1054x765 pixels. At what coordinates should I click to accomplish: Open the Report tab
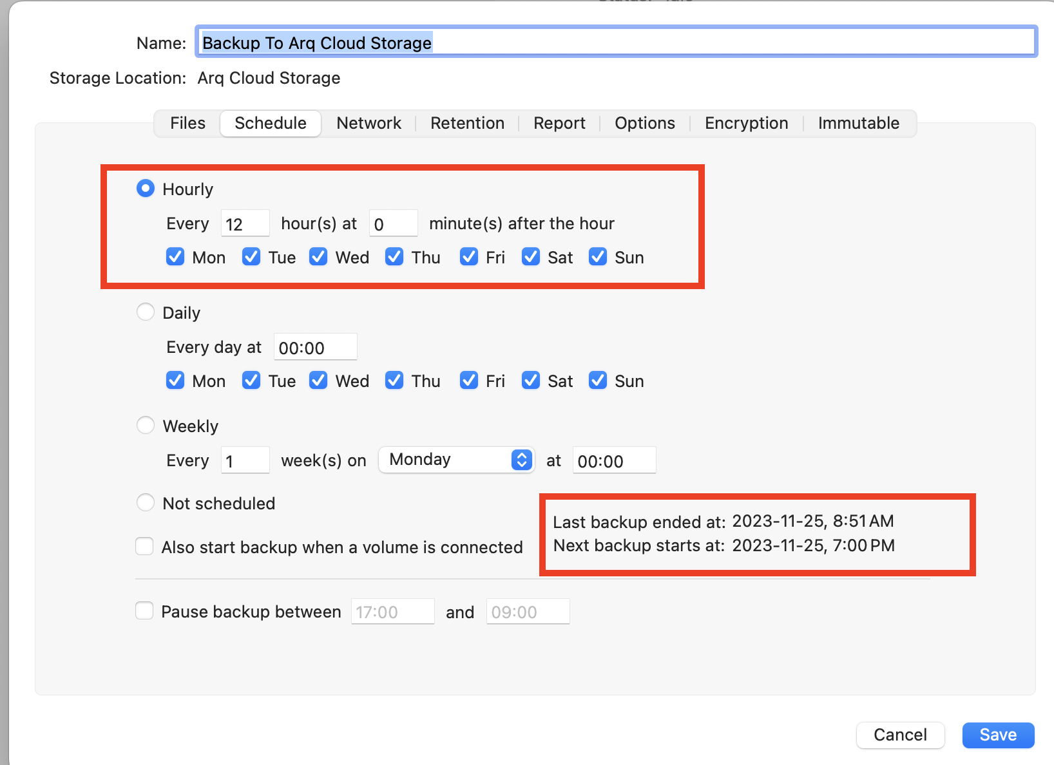pos(559,123)
